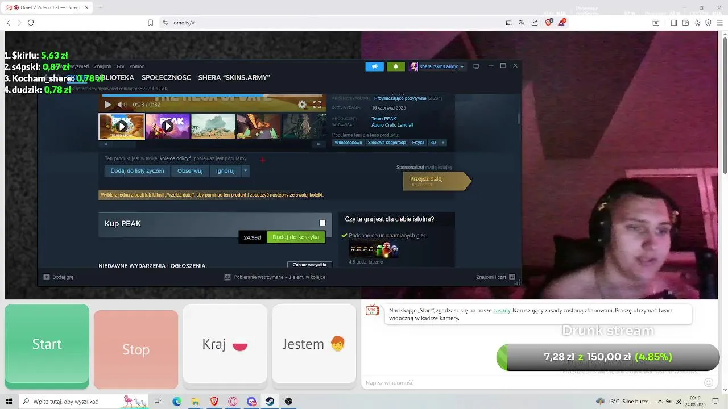
Task: Switch to BIBLIOTEKA tab
Action: [114, 77]
